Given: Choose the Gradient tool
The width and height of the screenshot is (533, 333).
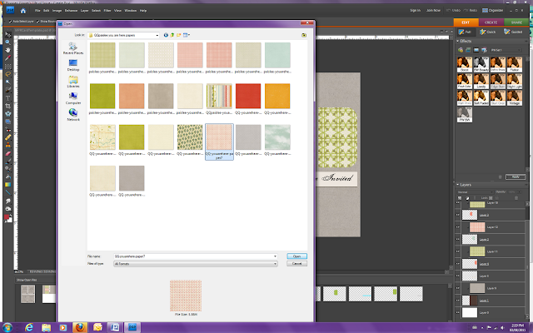Looking at the screenshot, I should coord(7,185).
